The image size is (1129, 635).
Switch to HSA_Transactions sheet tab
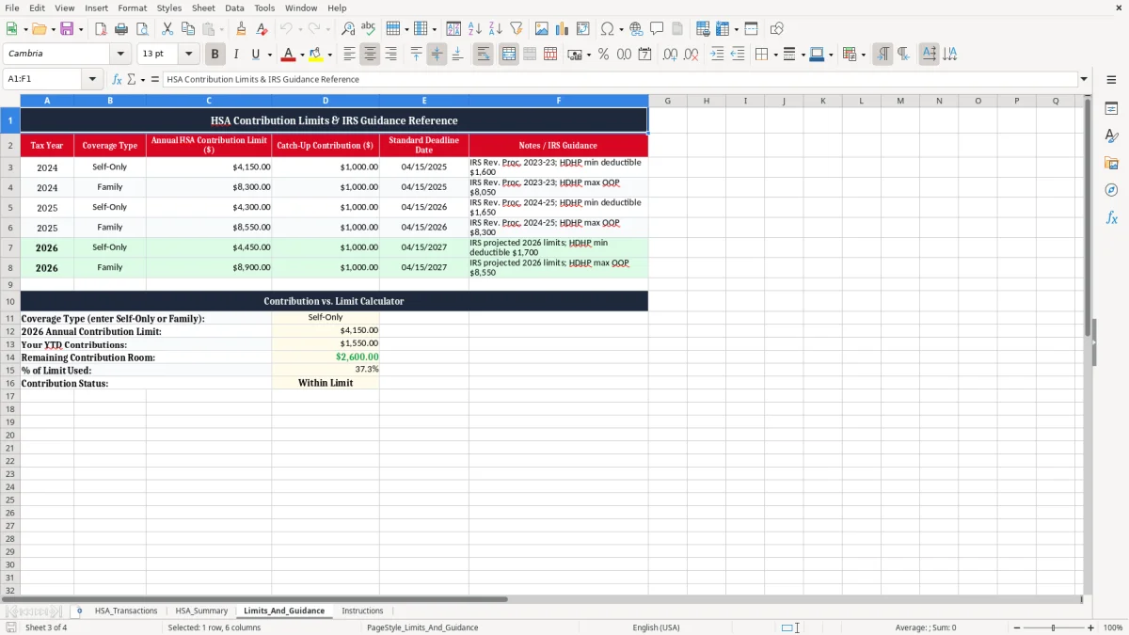click(126, 611)
